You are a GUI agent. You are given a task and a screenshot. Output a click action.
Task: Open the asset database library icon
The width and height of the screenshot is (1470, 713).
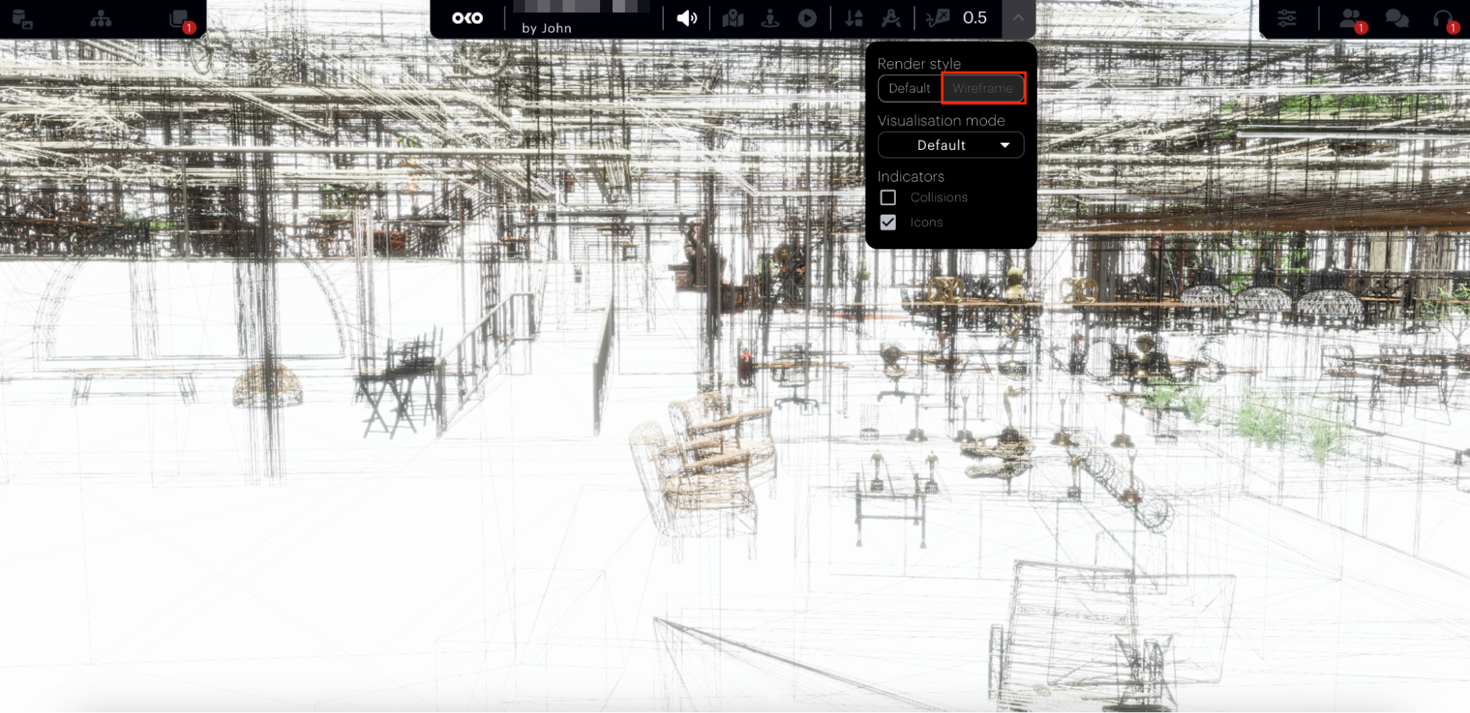tap(23, 19)
